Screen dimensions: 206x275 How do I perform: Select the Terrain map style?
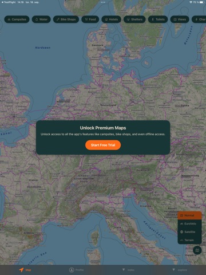coord(189,240)
